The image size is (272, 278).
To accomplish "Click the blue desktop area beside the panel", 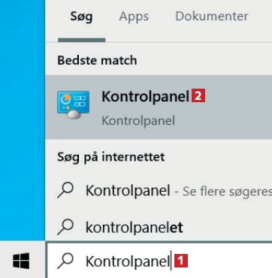I will pyautogui.click(x=23, y=120).
